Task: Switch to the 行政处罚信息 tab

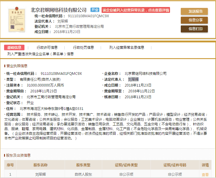Action: click(x=84, y=48)
